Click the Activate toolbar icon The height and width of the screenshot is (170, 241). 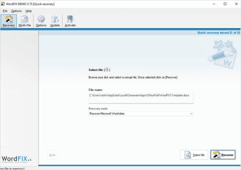coord(70,21)
